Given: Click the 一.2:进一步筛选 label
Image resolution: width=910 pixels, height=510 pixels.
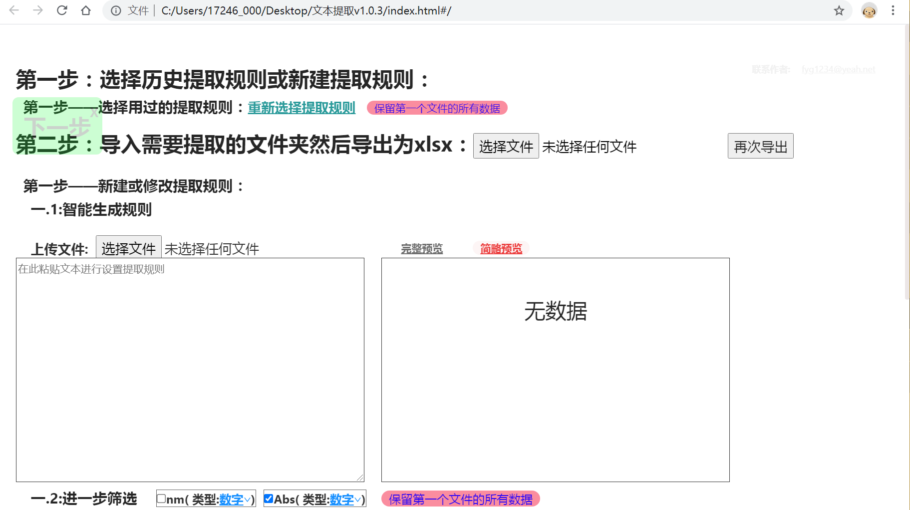Looking at the screenshot, I should pyautogui.click(x=84, y=499).
